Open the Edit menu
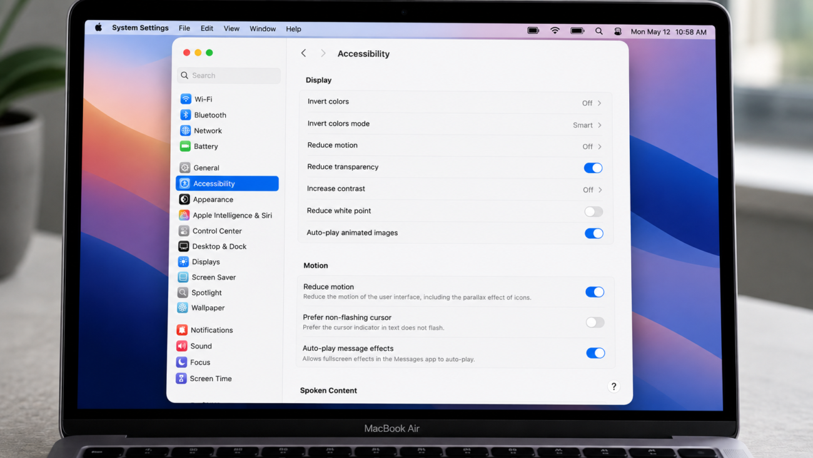This screenshot has width=813, height=458. click(x=207, y=28)
